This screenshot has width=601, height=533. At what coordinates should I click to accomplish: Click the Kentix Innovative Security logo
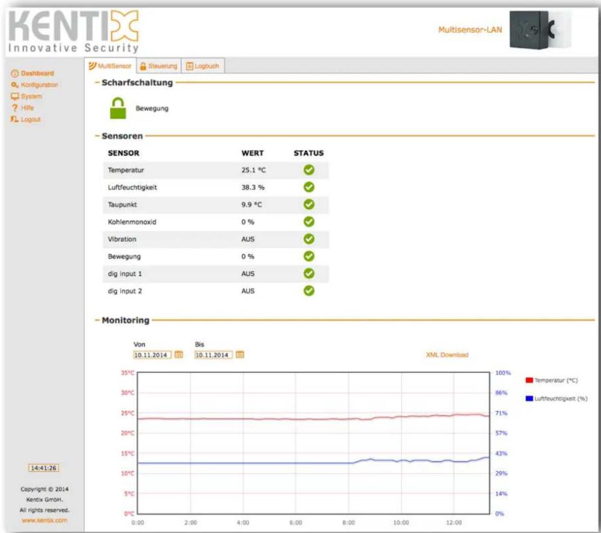point(74,31)
